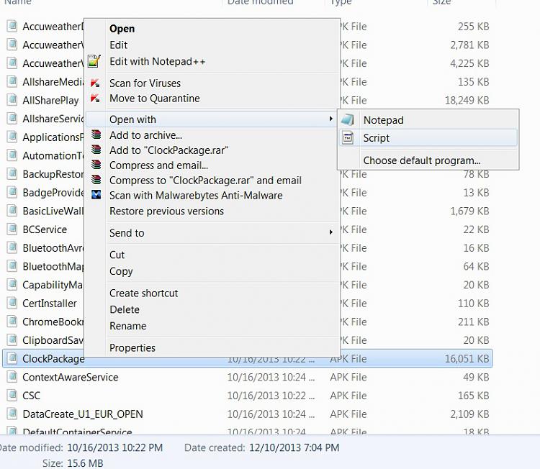Select Choose default program...
Screen dimensions: 540x469
tap(422, 160)
